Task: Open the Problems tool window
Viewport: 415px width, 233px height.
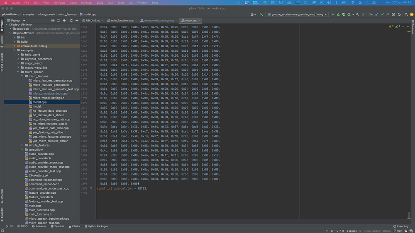Action: (x=39, y=226)
